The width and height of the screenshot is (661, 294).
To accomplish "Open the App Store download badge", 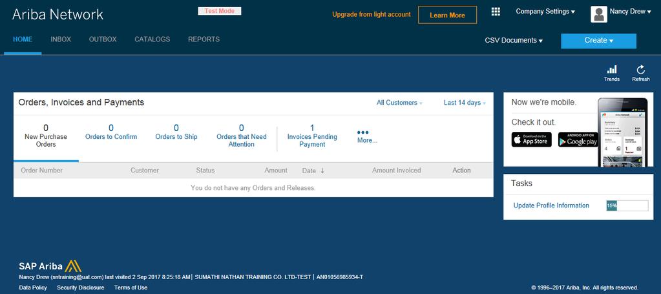I will pyautogui.click(x=532, y=140).
